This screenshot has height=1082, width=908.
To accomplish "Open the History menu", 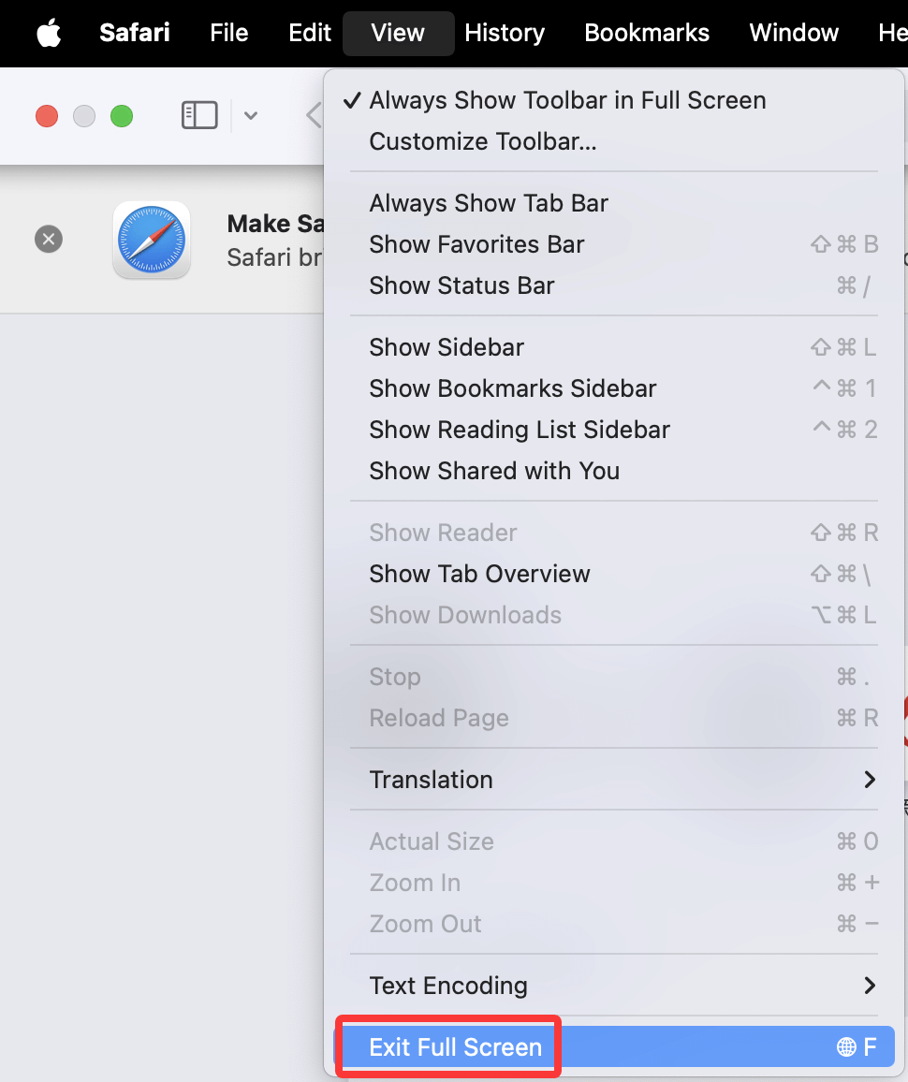I will click(x=504, y=33).
